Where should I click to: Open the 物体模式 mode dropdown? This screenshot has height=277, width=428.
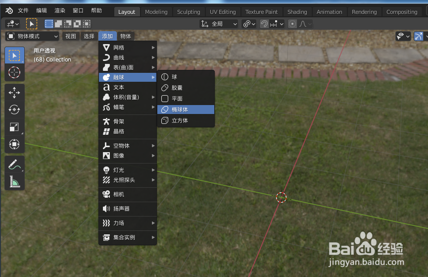pyautogui.click(x=33, y=36)
